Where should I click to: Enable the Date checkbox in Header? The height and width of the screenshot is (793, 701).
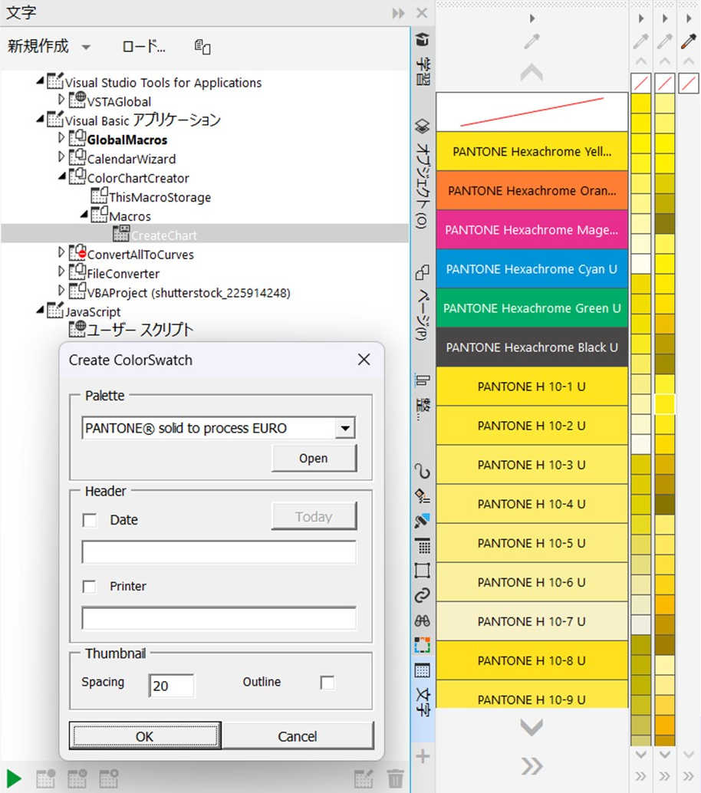(x=90, y=521)
